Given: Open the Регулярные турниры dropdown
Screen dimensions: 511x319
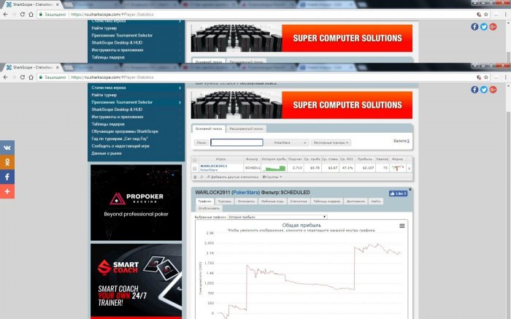Looking at the screenshot, I should tap(331, 143).
